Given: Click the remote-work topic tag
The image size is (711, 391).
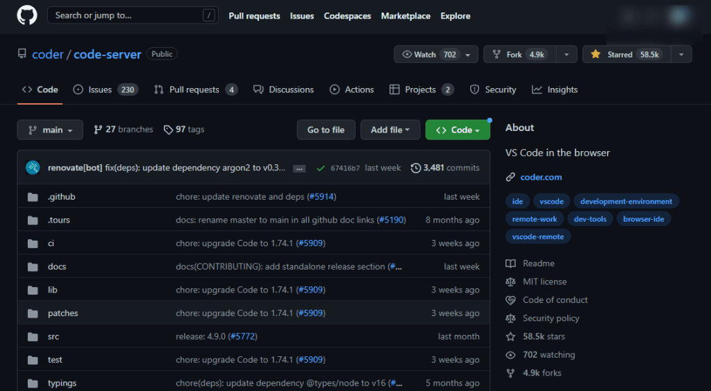Looking at the screenshot, I should pos(535,219).
